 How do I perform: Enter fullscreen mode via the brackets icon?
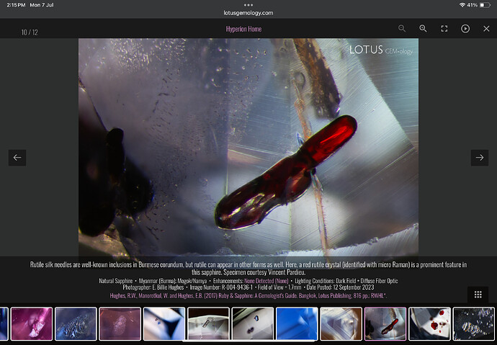pyautogui.click(x=444, y=29)
